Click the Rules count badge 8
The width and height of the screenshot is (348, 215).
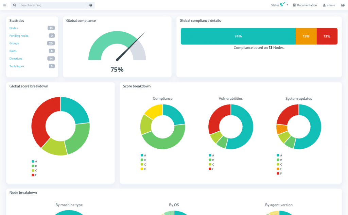click(52, 51)
